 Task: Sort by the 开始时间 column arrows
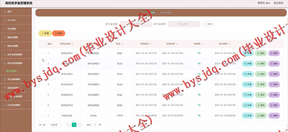click(x=151, y=44)
